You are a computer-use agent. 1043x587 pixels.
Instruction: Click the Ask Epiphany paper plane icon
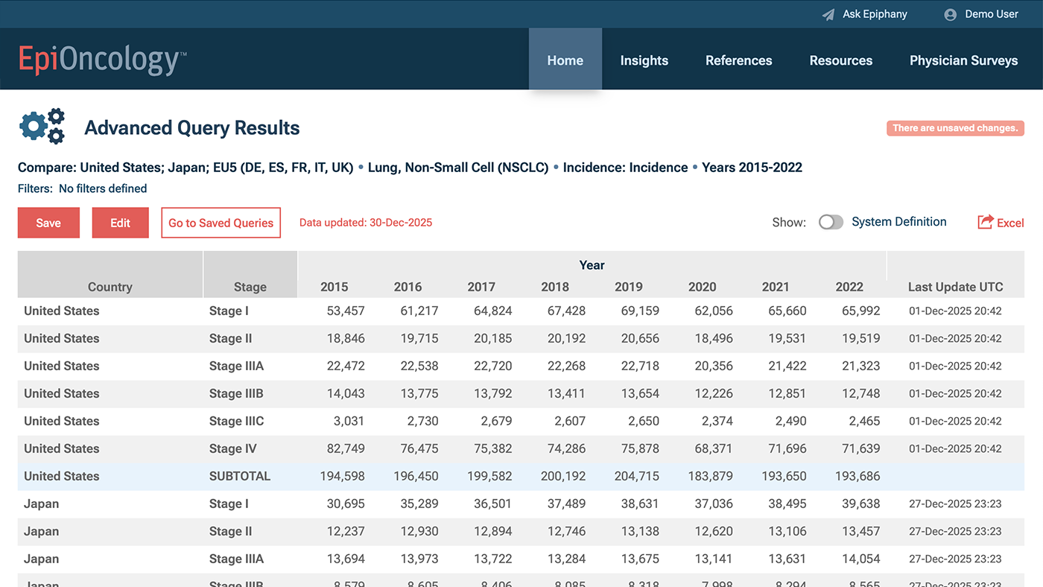pyautogui.click(x=828, y=15)
